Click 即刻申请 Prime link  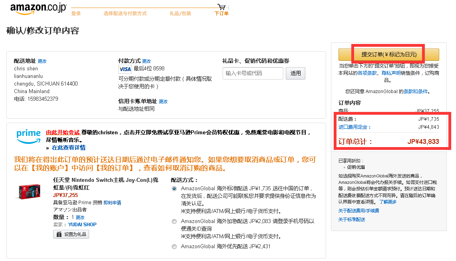[112, 203]
